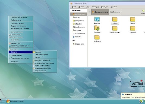Open the Правка menu
The width and height of the screenshot is (145, 104).
pos(81,7)
